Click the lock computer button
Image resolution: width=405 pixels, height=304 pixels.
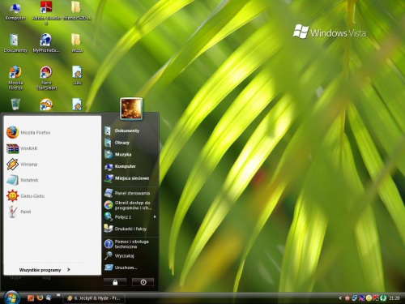pos(115,282)
